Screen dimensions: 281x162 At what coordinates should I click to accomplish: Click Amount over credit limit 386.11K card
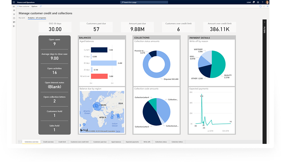(220, 27)
